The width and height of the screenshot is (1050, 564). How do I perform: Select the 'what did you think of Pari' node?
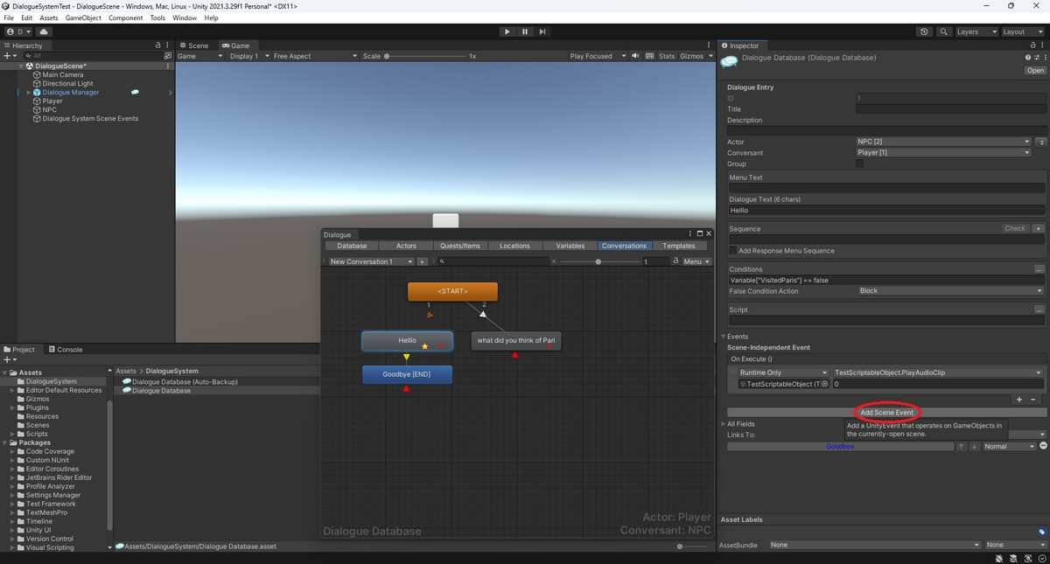pyautogui.click(x=515, y=341)
